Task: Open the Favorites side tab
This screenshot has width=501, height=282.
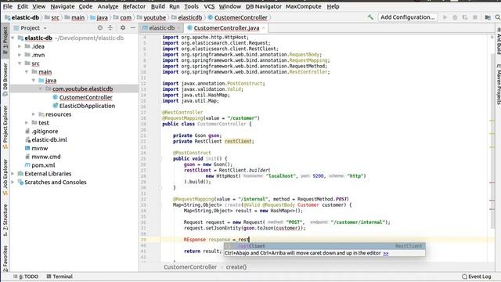Action: point(5,258)
